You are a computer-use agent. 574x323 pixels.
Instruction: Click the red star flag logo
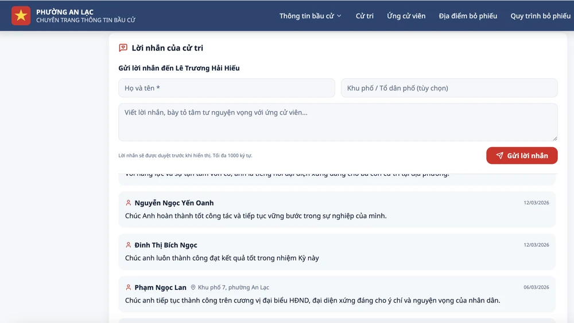click(21, 15)
